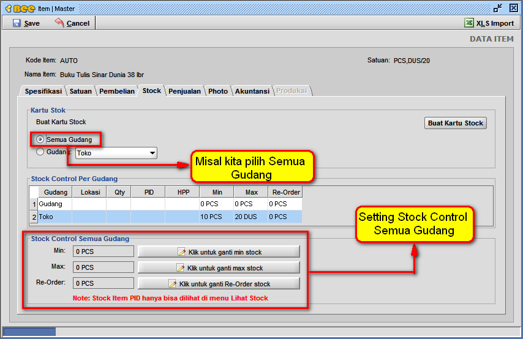Select the Stock tab

pos(152,91)
